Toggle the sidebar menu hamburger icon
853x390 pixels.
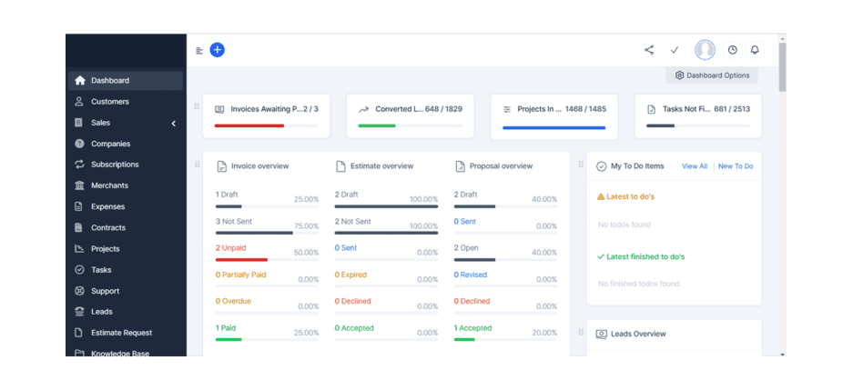(x=199, y=50)
